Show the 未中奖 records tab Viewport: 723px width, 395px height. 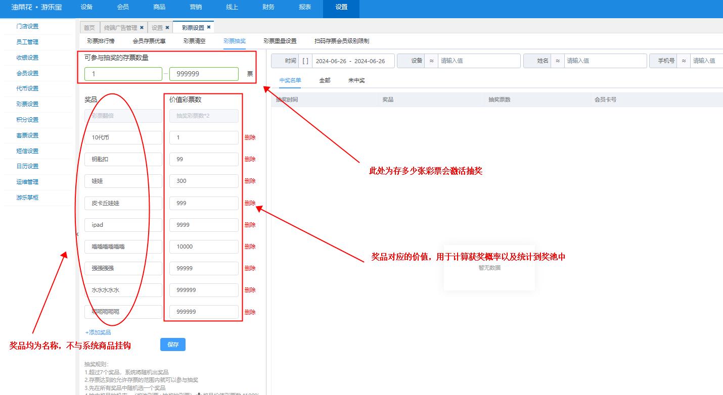(x=356, y=80)
